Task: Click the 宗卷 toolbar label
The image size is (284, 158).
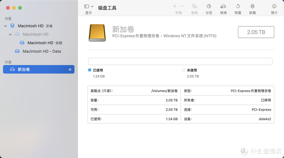Action: (178, 13)
